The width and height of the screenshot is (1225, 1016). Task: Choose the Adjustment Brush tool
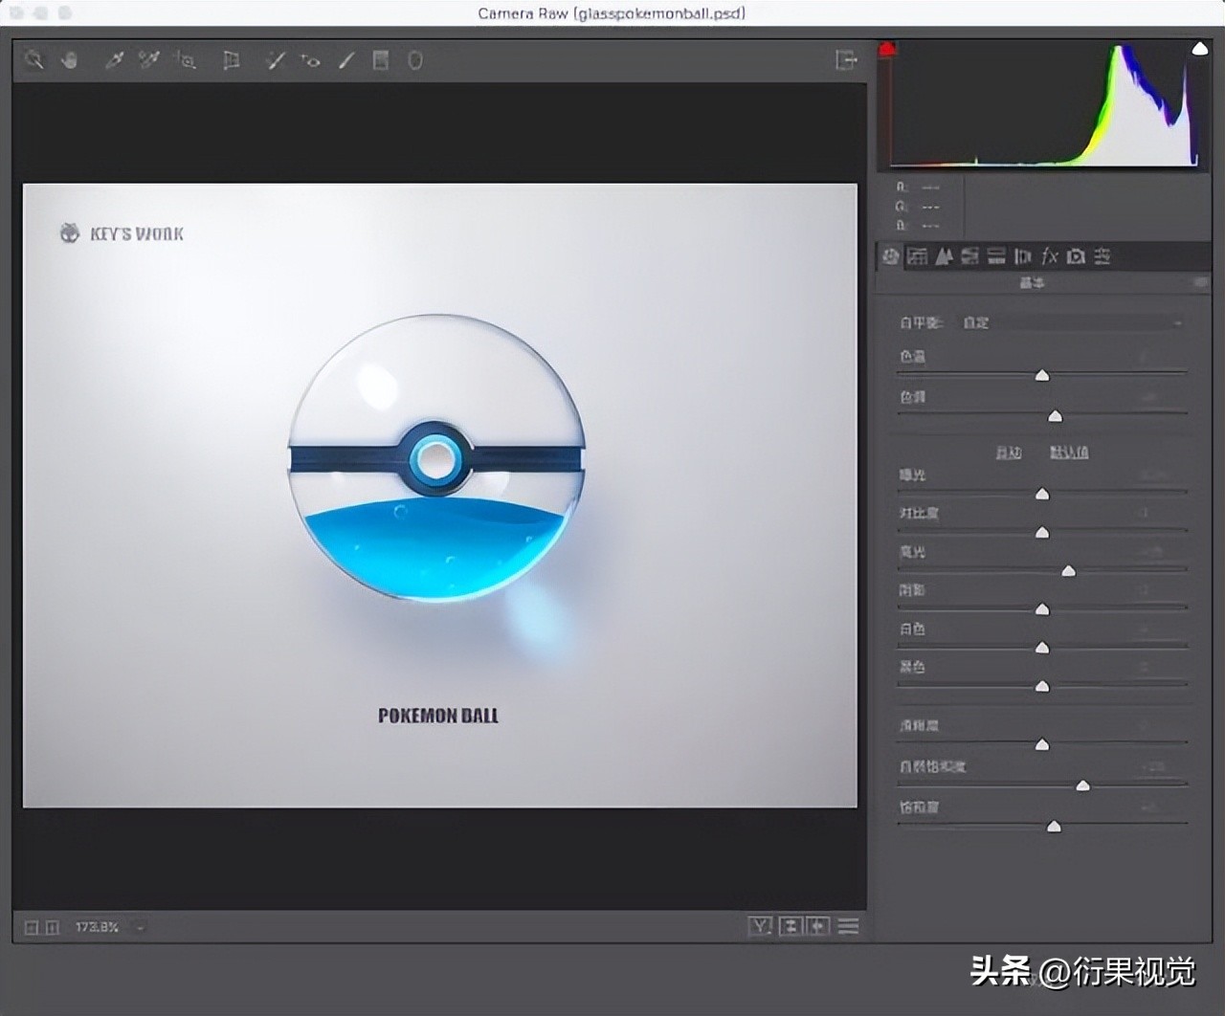(x=346, y=60)
